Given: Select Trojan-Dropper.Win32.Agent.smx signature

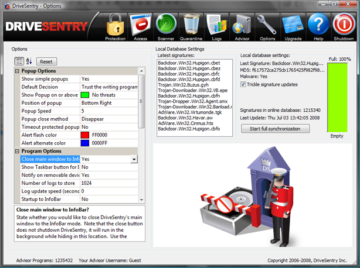Looking at the screenshot, I should tap(193, 101).
